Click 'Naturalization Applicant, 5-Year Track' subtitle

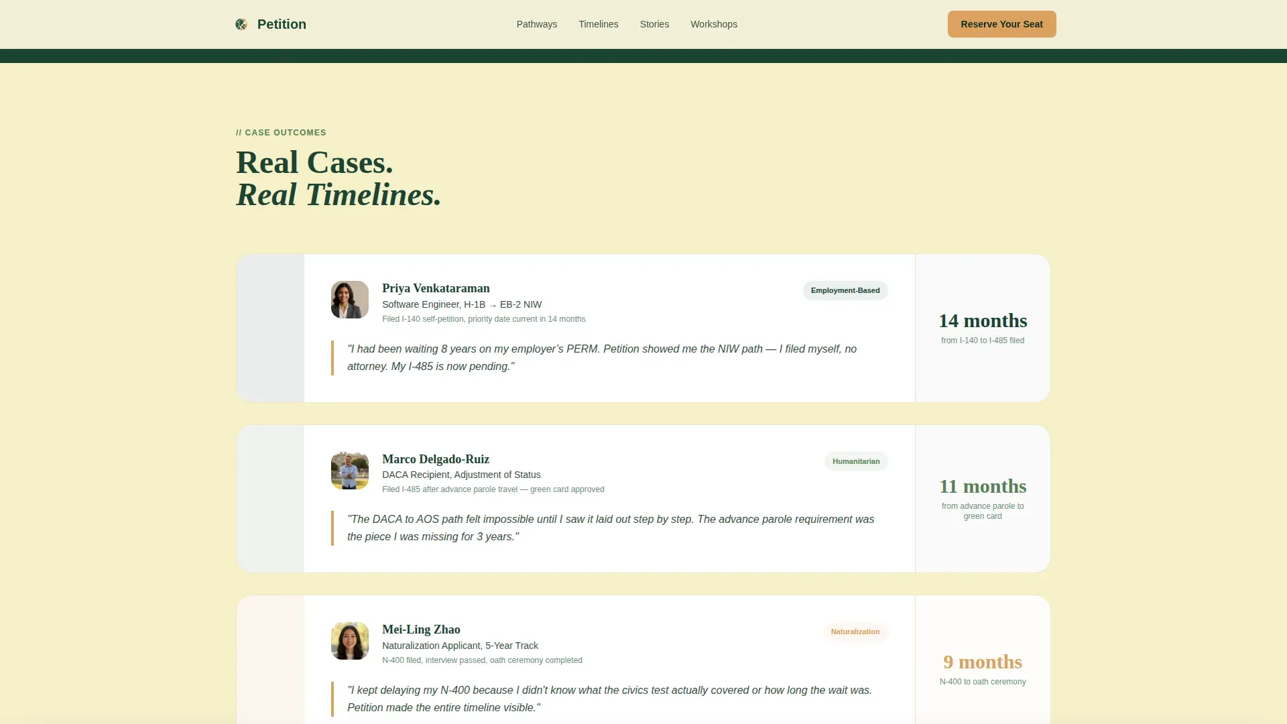[x=460, y=646]
